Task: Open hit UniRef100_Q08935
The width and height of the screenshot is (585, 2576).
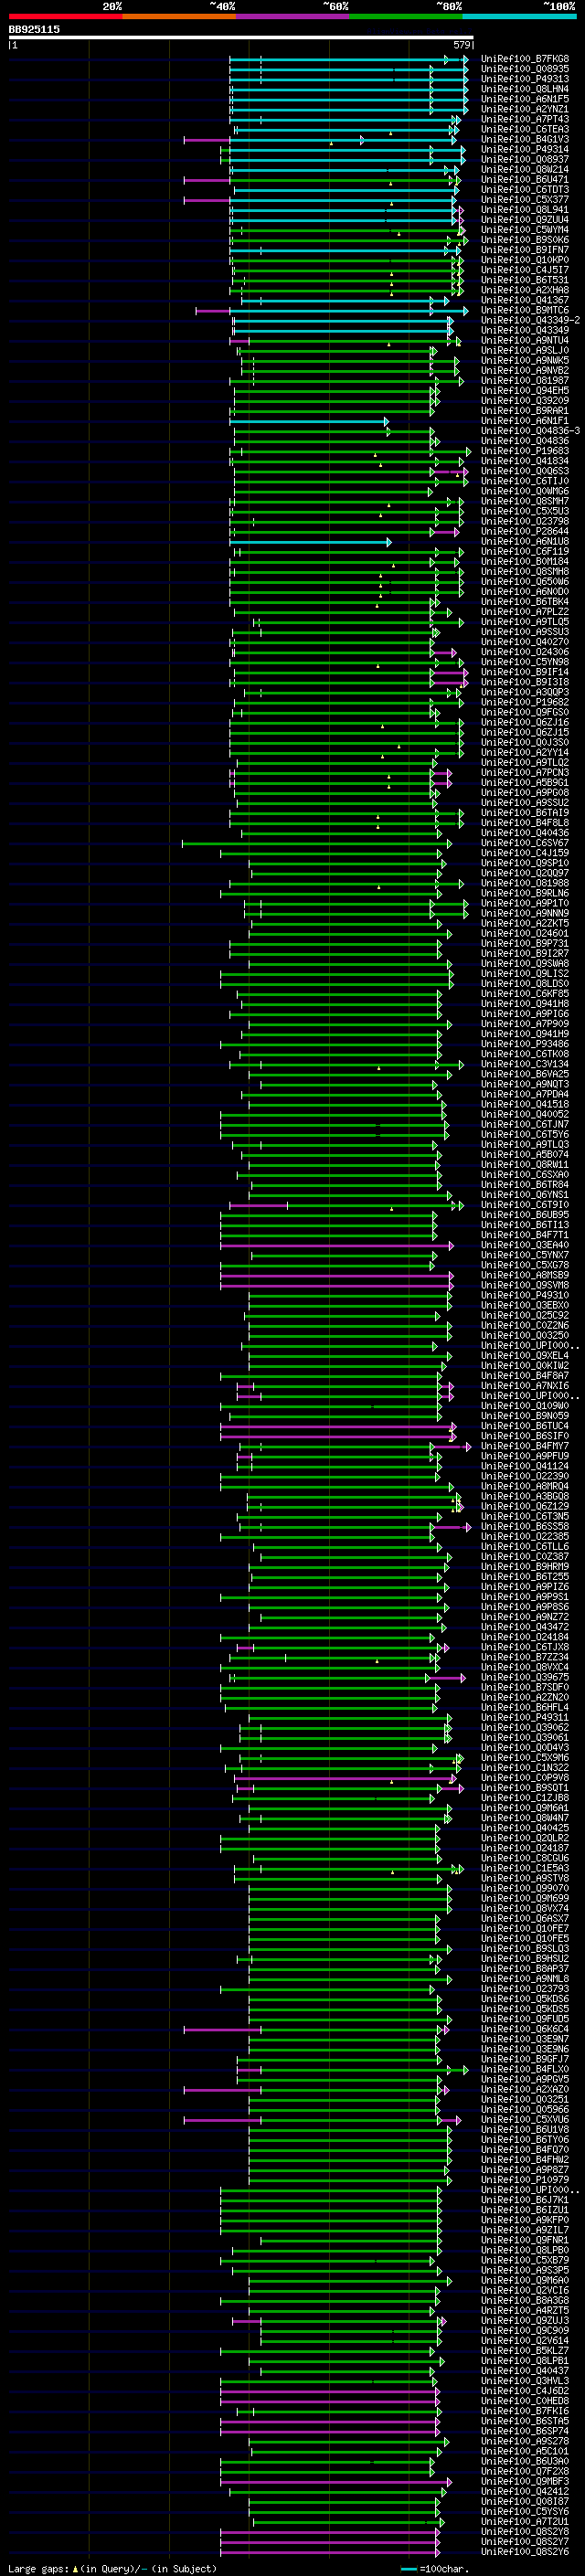Action: [525, 69]
